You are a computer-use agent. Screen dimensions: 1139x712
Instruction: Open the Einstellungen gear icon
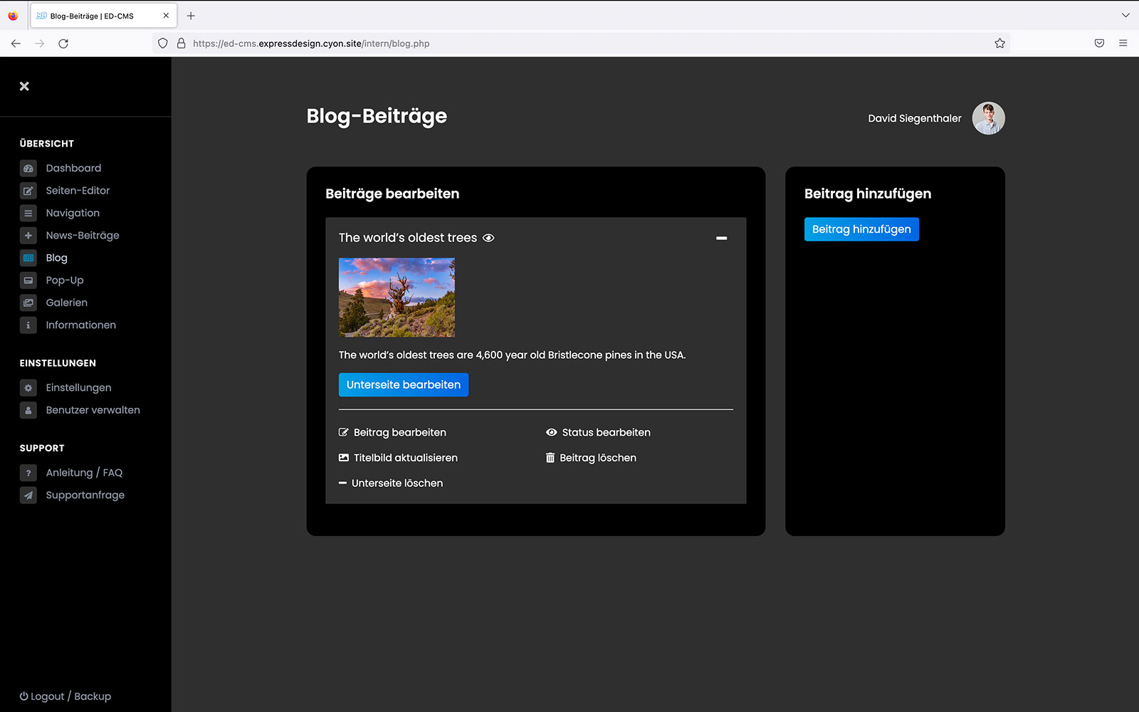pyautogui.click(x=28, y=388)
